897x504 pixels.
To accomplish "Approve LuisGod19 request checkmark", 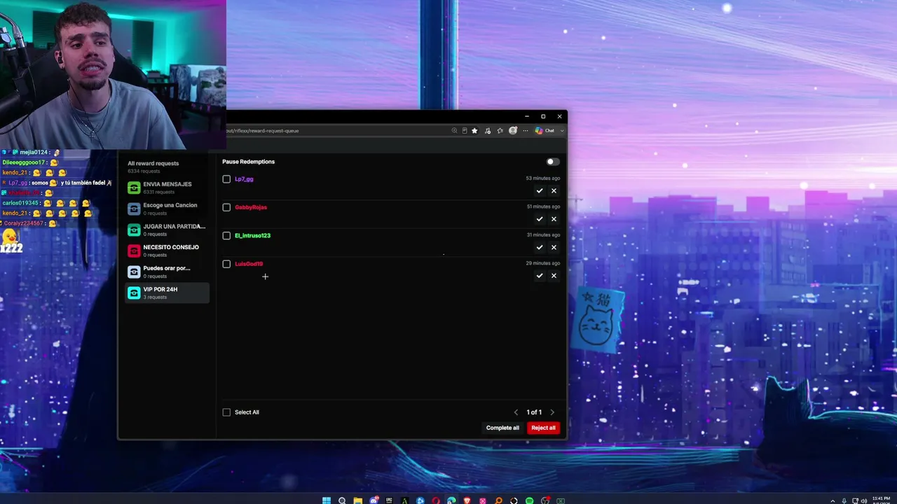I will 540,276.
